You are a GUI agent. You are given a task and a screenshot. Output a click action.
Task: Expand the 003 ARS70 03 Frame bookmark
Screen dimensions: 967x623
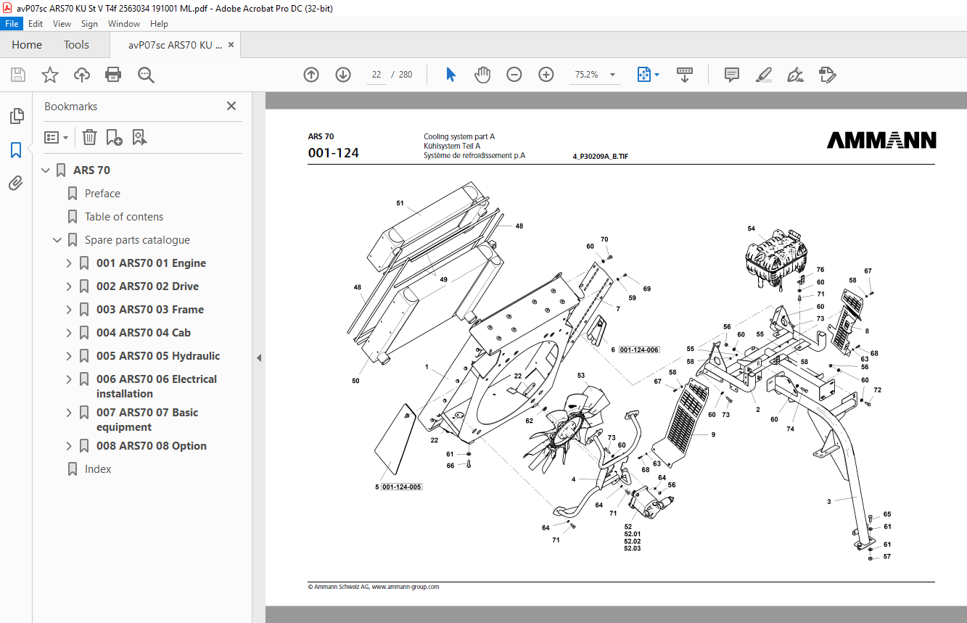click(69, 310)
